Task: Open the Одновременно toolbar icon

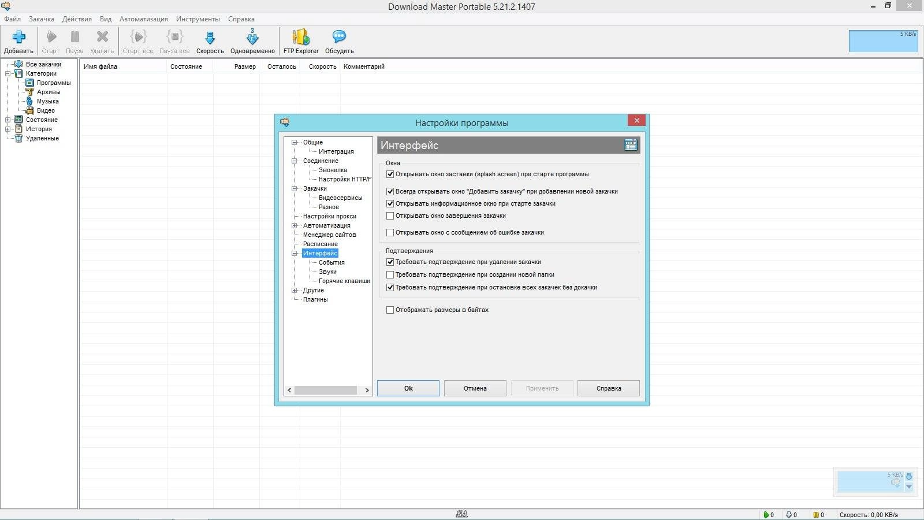Action: click(252, 37)
